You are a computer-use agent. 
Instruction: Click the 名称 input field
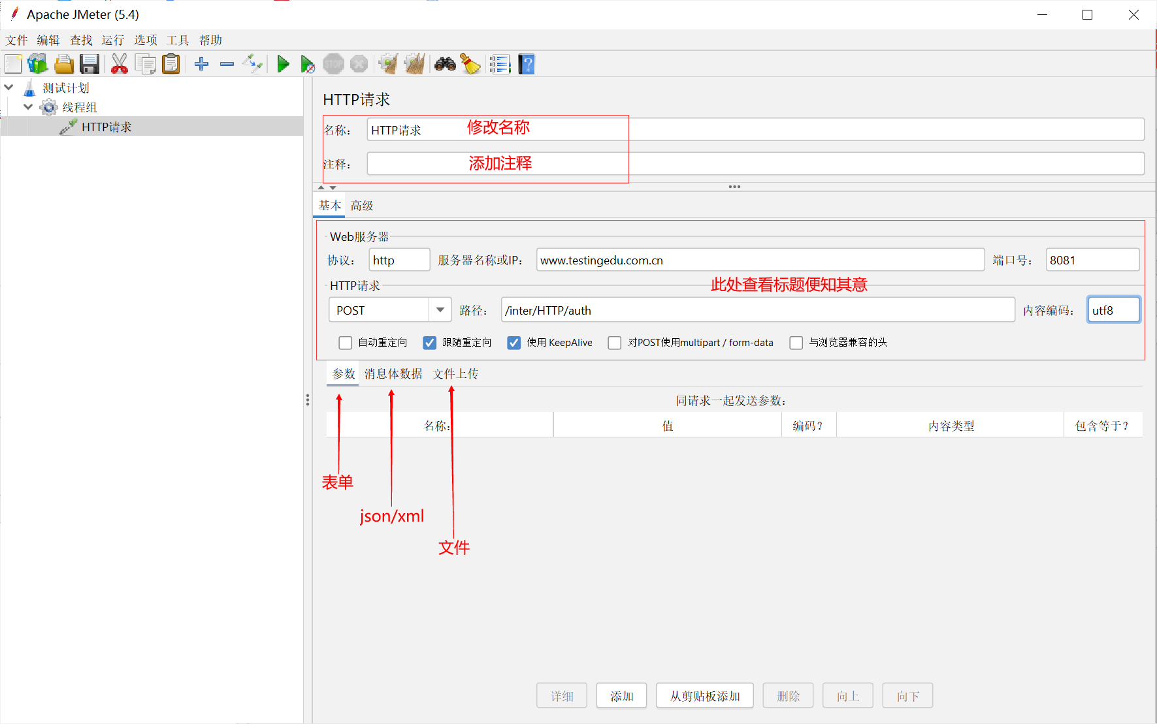point(755,129)
